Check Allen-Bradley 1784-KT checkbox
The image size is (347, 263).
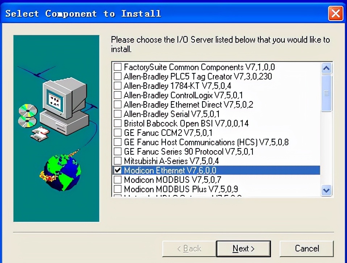click(x=117, y=85)
